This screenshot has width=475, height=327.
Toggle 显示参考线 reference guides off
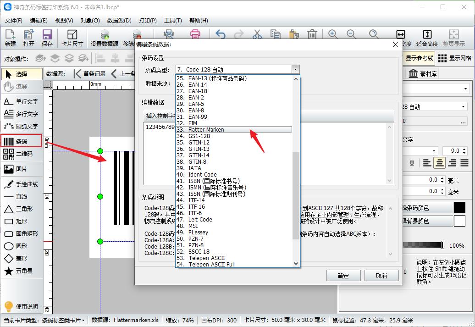[420, 58]
